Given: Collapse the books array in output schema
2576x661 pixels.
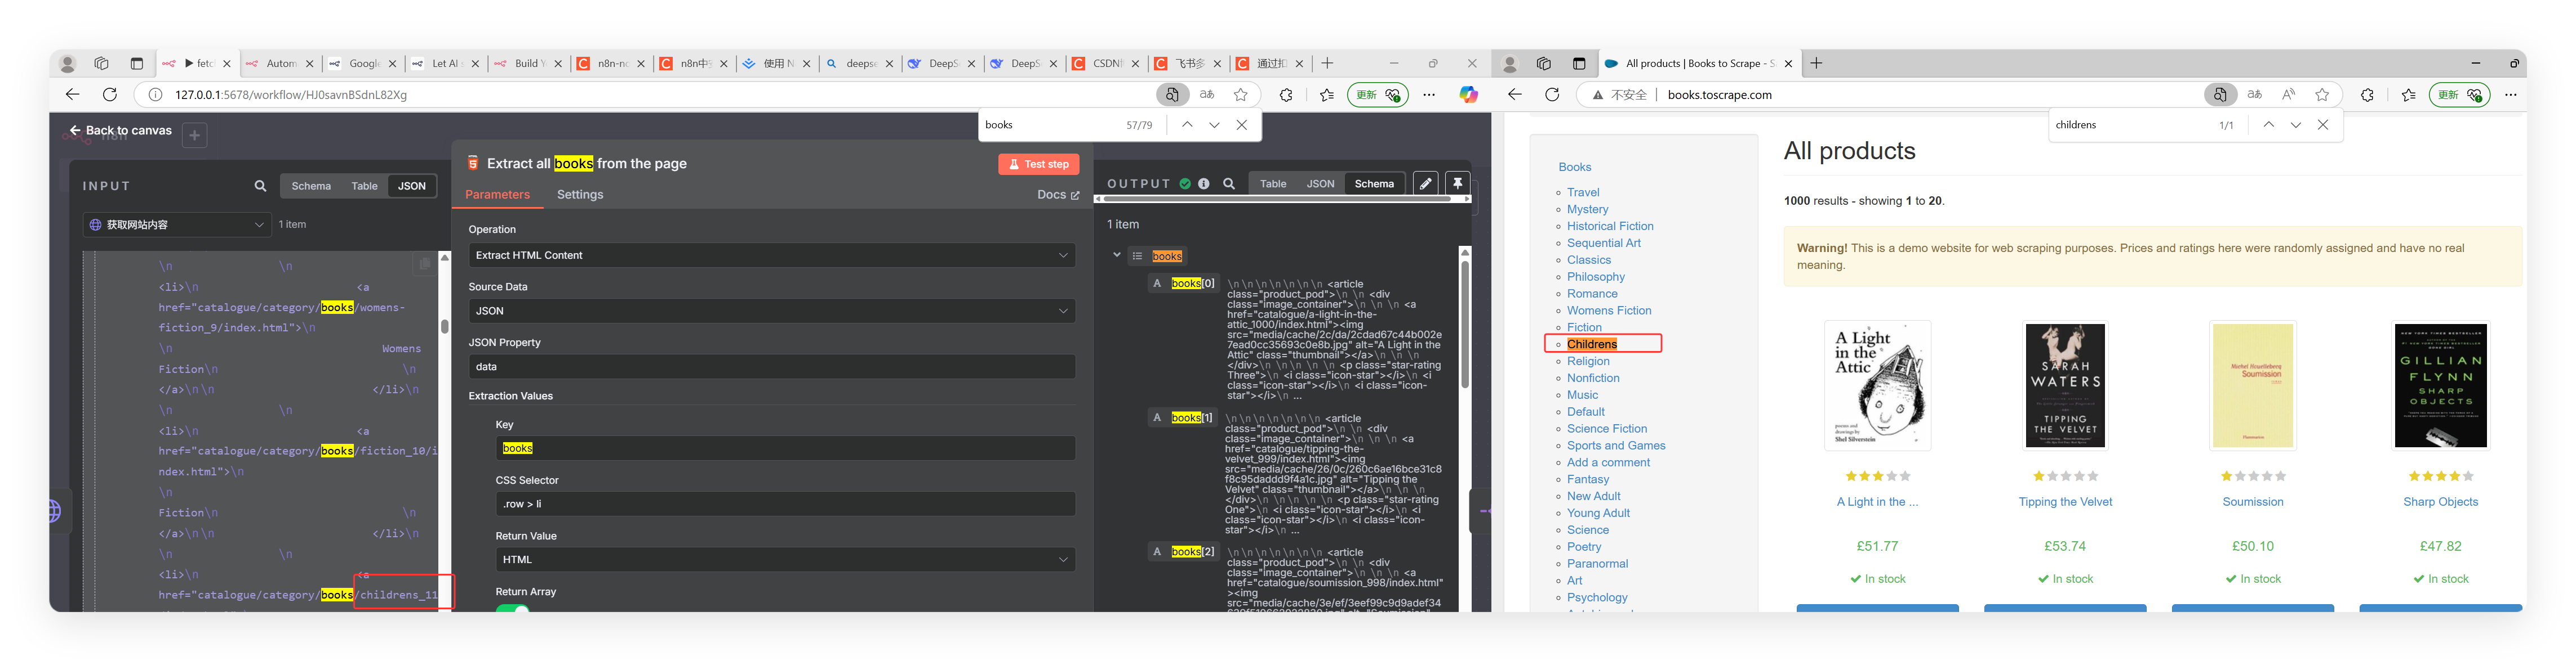Looking at the screenshot, I should pos(1117,255).
